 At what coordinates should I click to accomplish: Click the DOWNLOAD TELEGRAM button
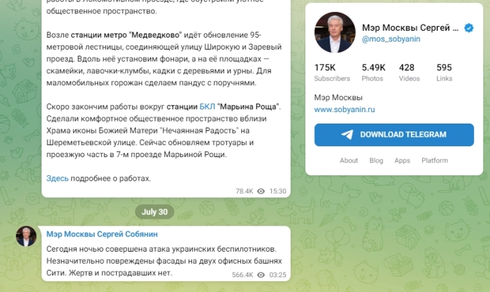[x=394, y=135]
